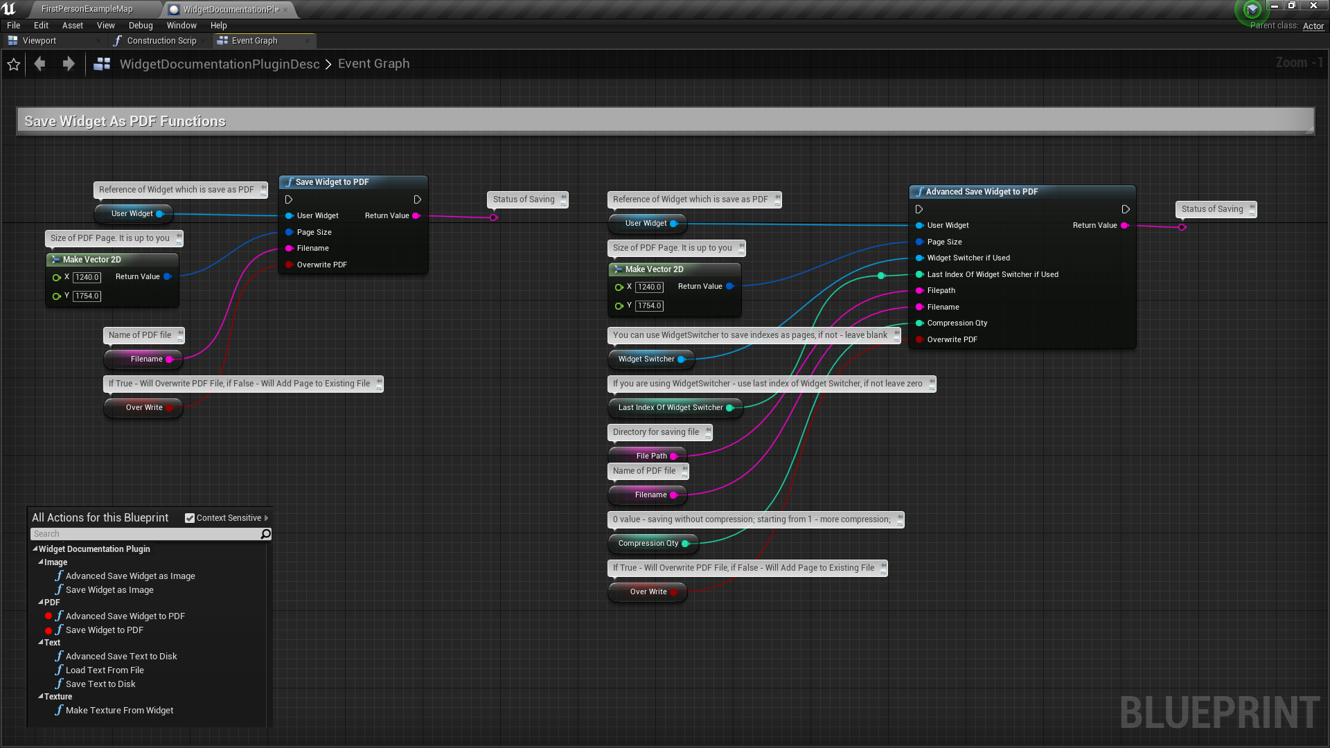
Task: Click the function icon for Load Text From File
Action: coord(60,670)
